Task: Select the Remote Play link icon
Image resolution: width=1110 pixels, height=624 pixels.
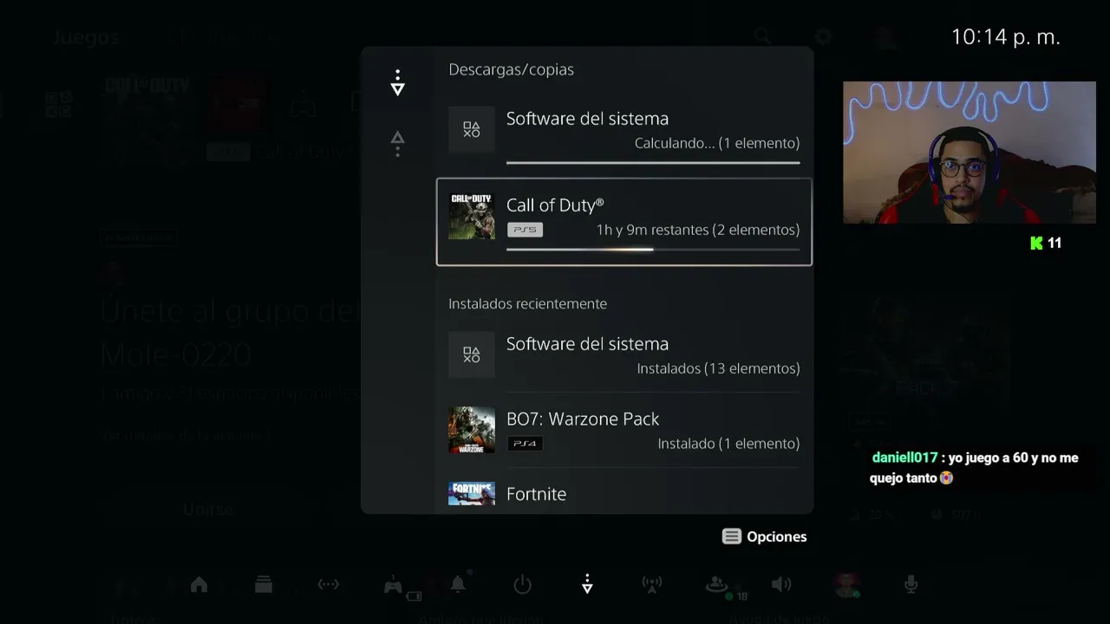Action: 328,584
